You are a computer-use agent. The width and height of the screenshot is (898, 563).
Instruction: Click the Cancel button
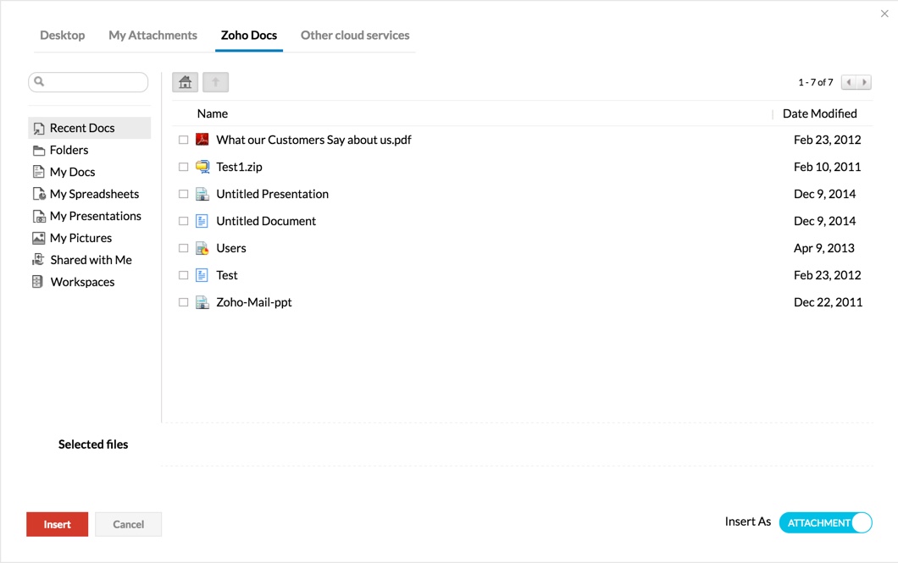pos(128,524)
